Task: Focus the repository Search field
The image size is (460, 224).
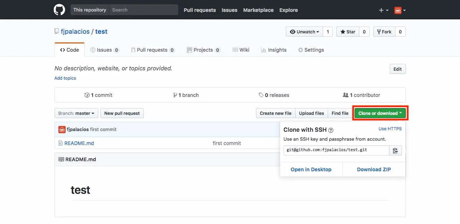Action: tap(143, 10)
